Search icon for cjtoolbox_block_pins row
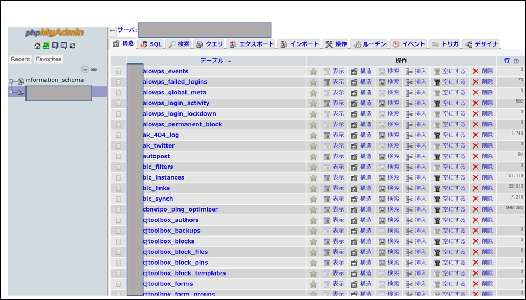The image size is (526, 300). coord(382,263)
